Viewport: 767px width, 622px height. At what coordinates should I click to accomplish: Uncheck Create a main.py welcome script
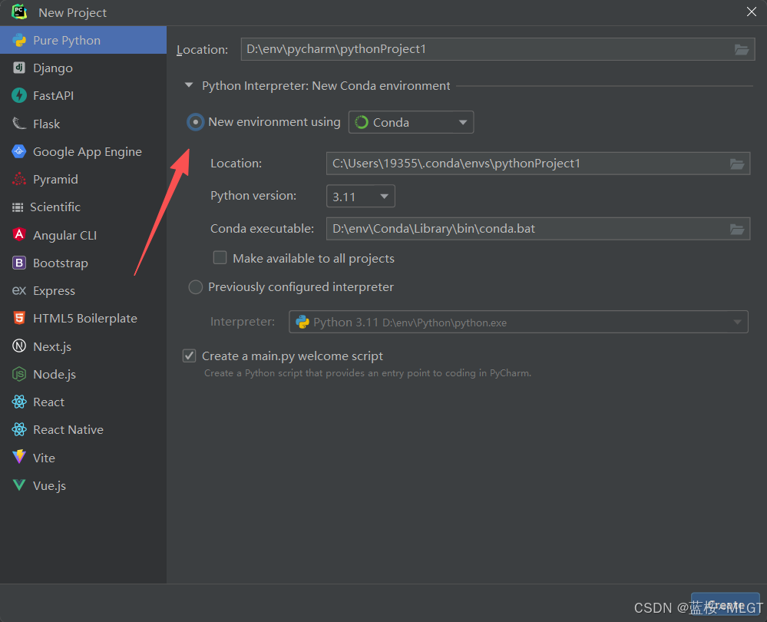[x=190, y=356]
